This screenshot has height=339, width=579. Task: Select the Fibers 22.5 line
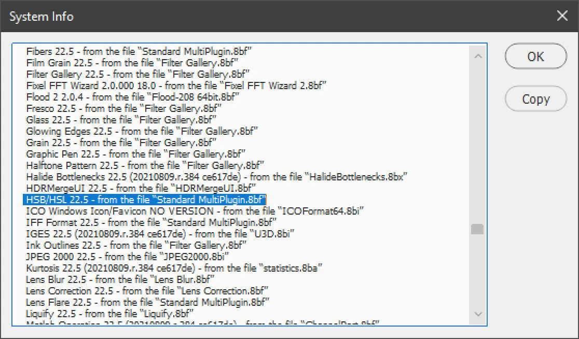139,51
